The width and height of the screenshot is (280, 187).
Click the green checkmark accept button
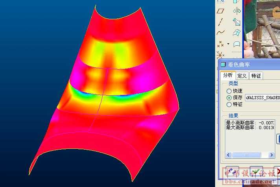point(256,171)
